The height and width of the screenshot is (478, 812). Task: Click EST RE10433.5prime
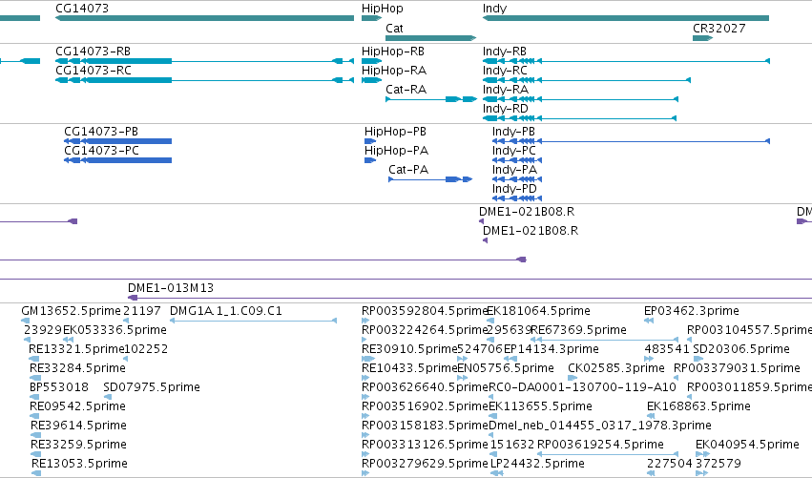(409, 368)
